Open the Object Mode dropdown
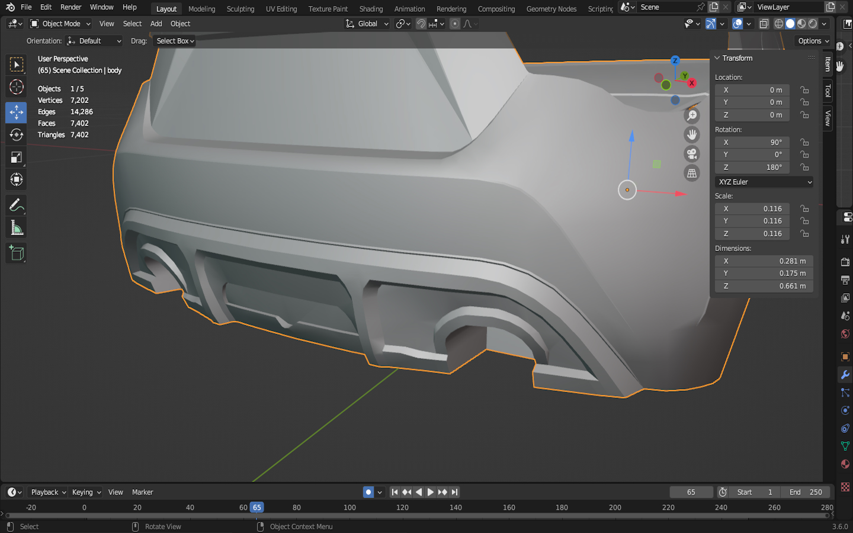The image size is (853, 533). [60, 24]
